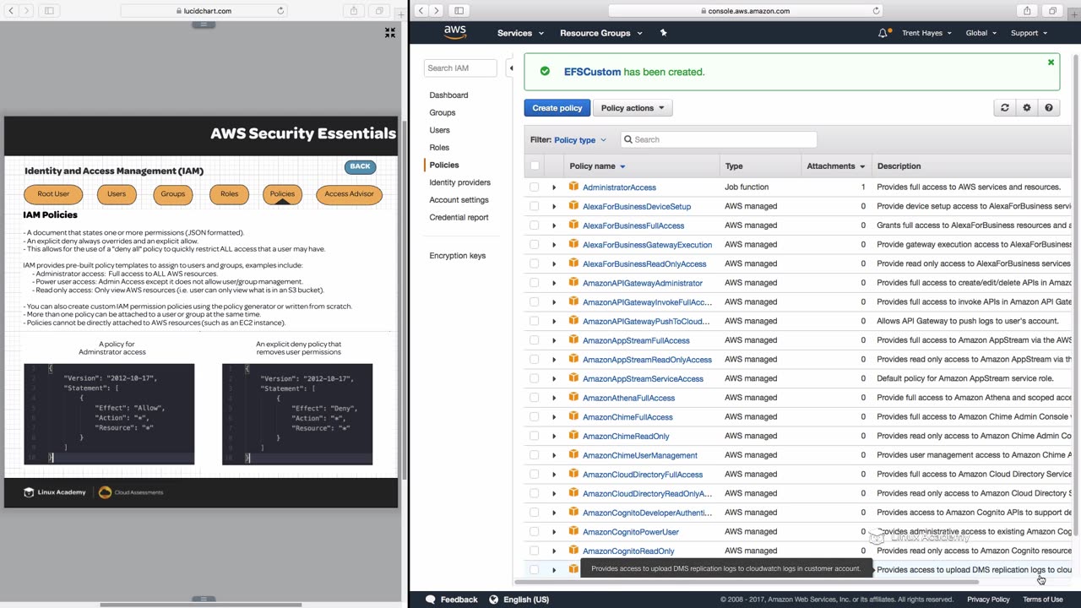Tick the AmazonAthenaFullAccess row checkbox
1081x608 pixels.
pyautogui.click(x=534, y=398)
